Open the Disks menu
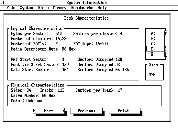 pyautogui.click(x=43, y=8)
